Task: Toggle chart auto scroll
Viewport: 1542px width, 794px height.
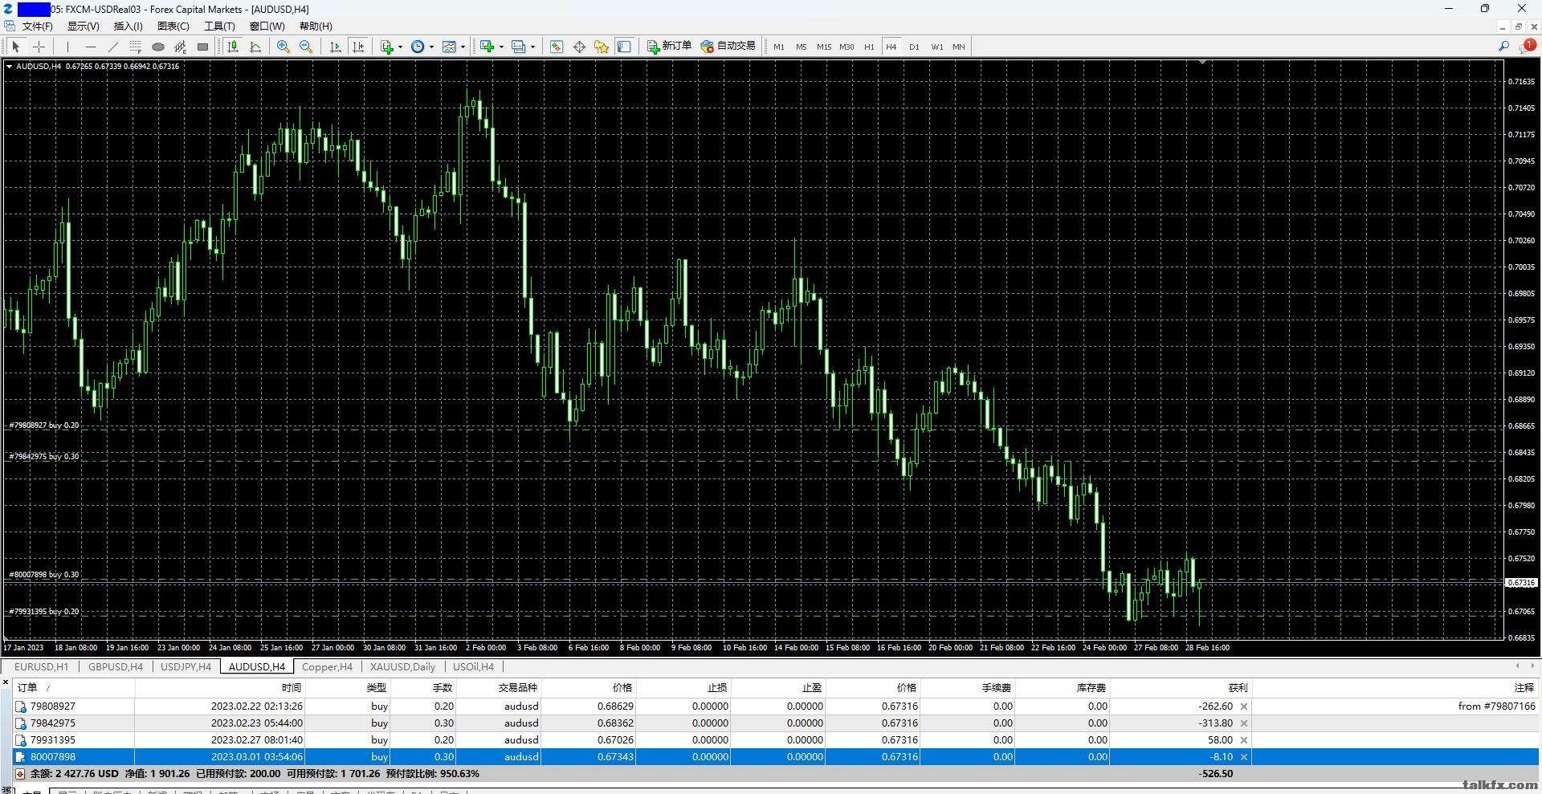Action: tap(336, 47)
